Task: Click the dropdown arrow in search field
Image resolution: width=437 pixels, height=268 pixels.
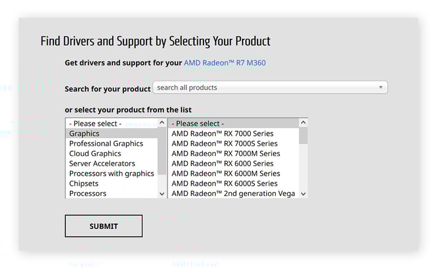Action: coord(380,87)
